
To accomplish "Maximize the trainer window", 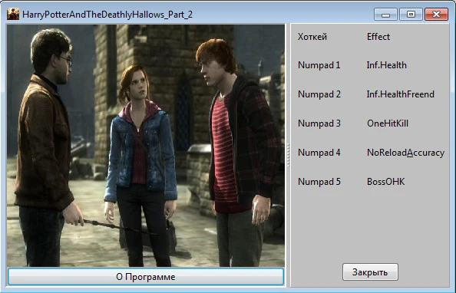I will pos(411,15).
